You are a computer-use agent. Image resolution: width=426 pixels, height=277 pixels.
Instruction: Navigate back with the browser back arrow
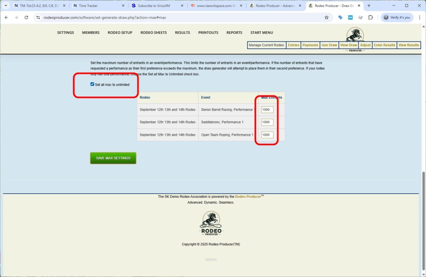tap(6, 17)
